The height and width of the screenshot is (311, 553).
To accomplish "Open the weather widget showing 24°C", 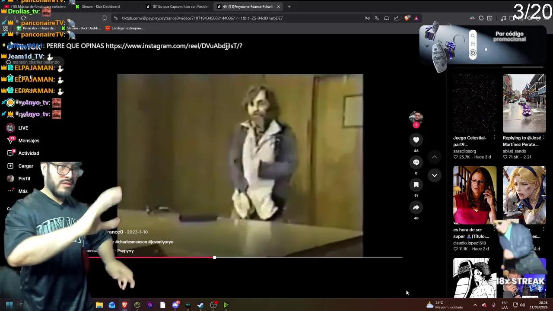I will 444,305.
